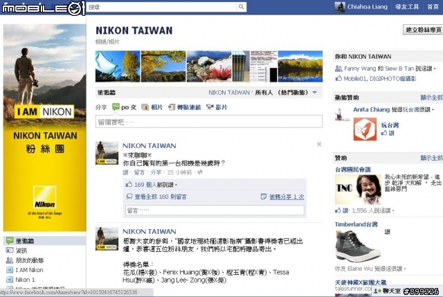
Task: Click 讚 under first post
Action: (x=125, y=172)
